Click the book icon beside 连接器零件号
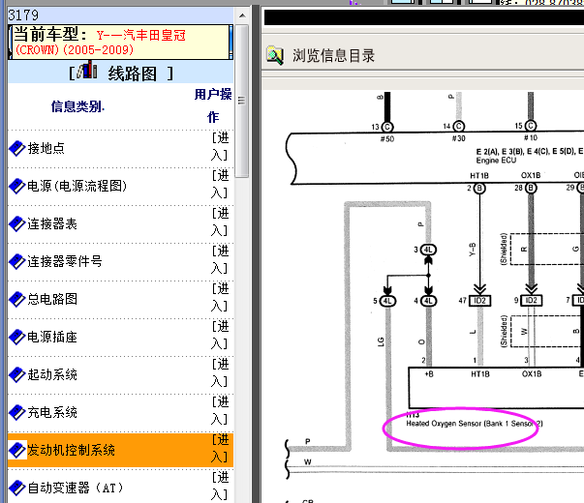 point(16,261)
